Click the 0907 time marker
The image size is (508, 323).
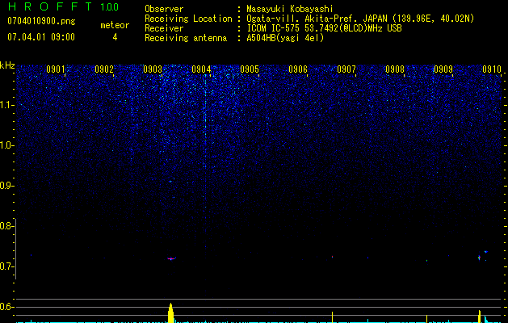tap(346, 69)
